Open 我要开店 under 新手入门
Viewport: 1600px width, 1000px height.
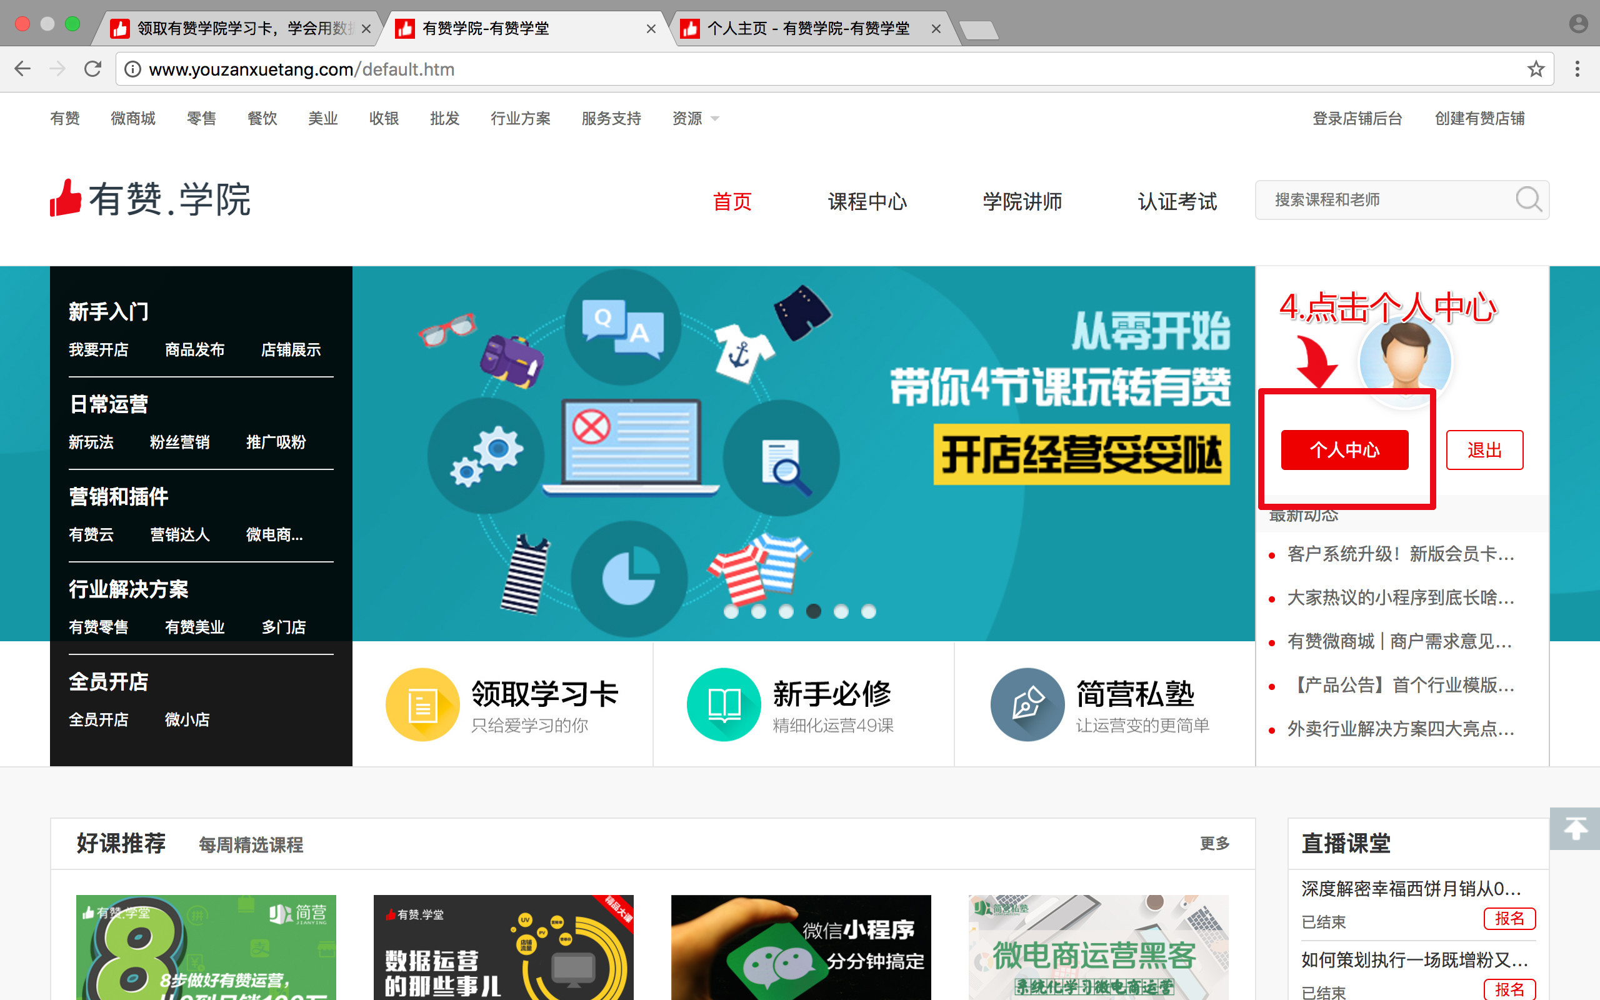[99, 350]
